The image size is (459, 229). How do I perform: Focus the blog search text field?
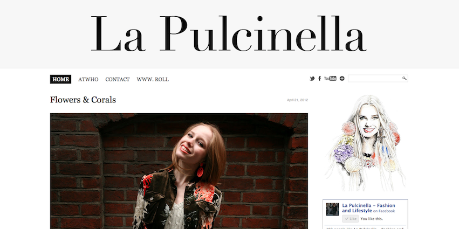click(x=378, y=78)
